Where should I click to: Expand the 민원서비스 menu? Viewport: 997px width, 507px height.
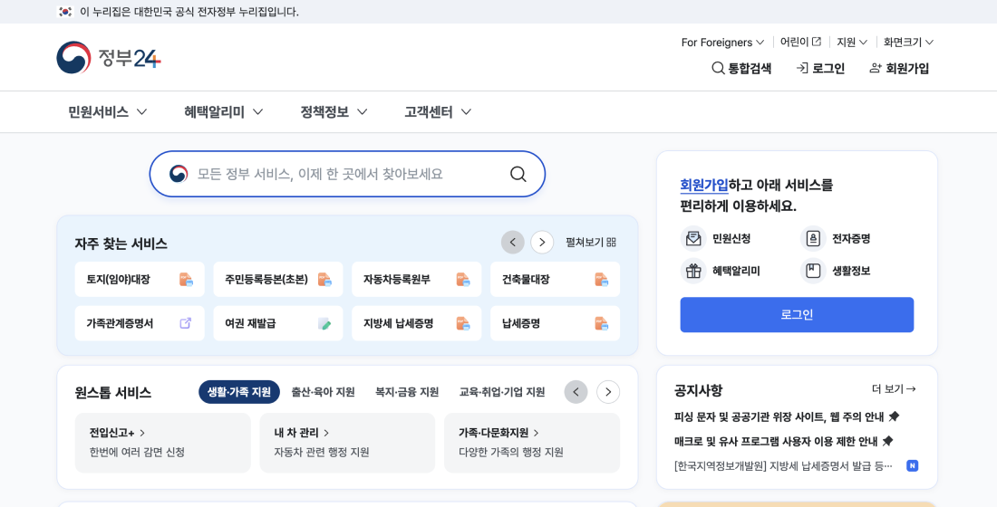click(107, 112)
